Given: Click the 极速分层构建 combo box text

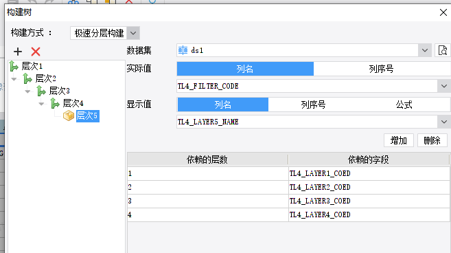Looking at the screenshot, I should 100,33.
